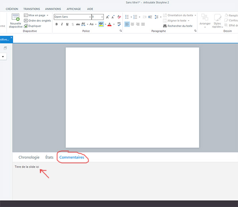
Task: Open the TRANSITIONS ribbon tab
Action: [x=32, y=9]
